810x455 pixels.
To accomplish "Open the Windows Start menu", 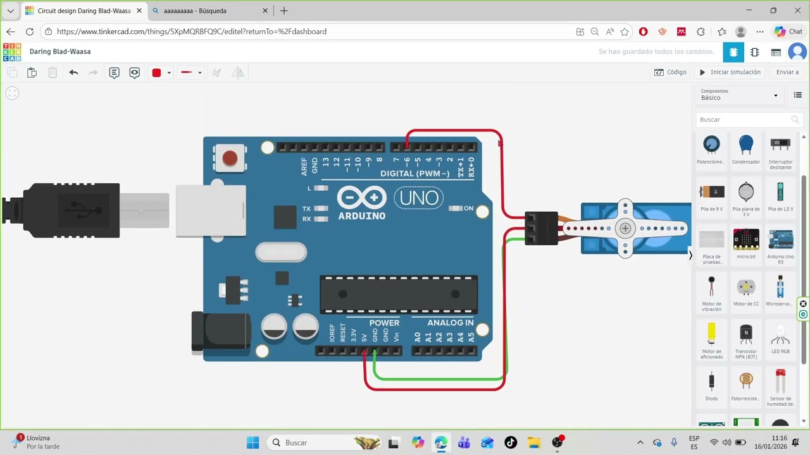I will [252, 442].
